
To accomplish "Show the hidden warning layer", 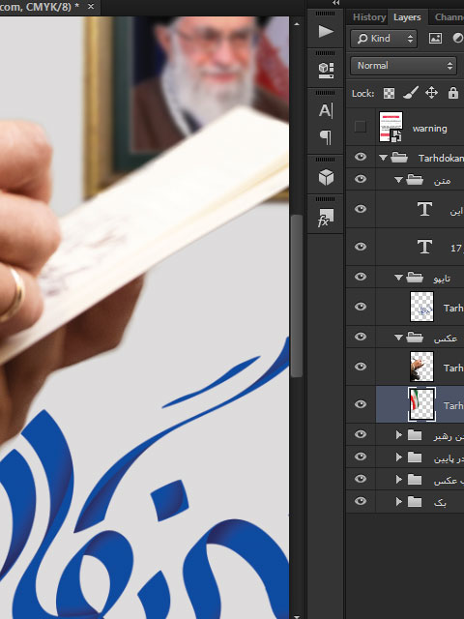I will point(360,127).
